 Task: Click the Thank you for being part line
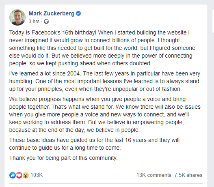pos(63,158)
